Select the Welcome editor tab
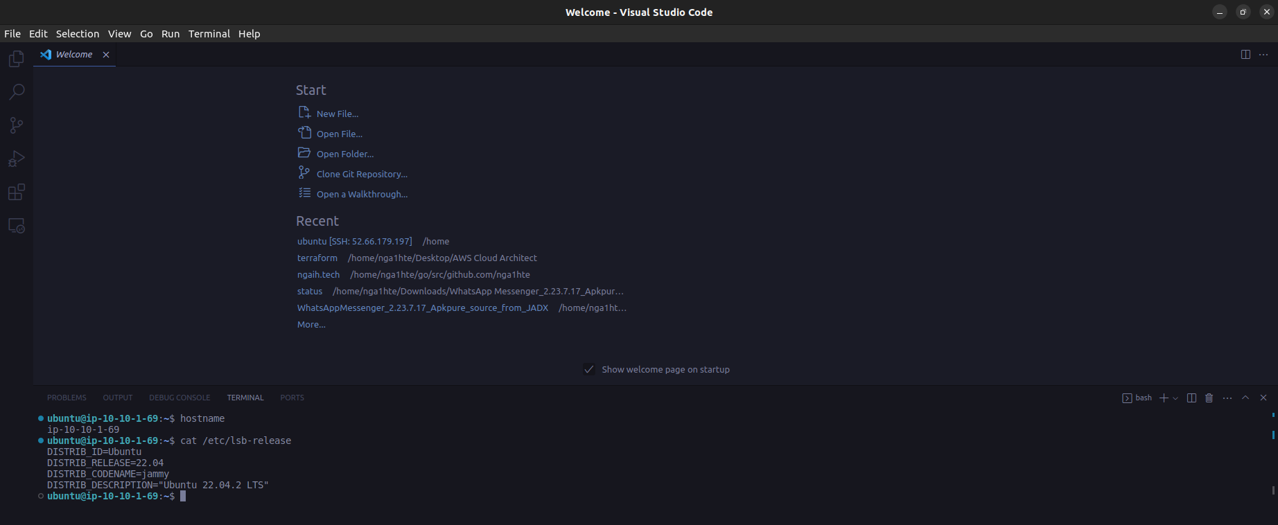 [x=74, y=55]
